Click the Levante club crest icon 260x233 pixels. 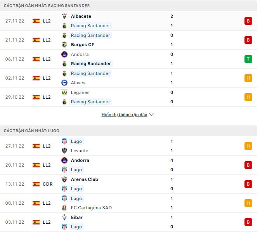coord(64,151)
